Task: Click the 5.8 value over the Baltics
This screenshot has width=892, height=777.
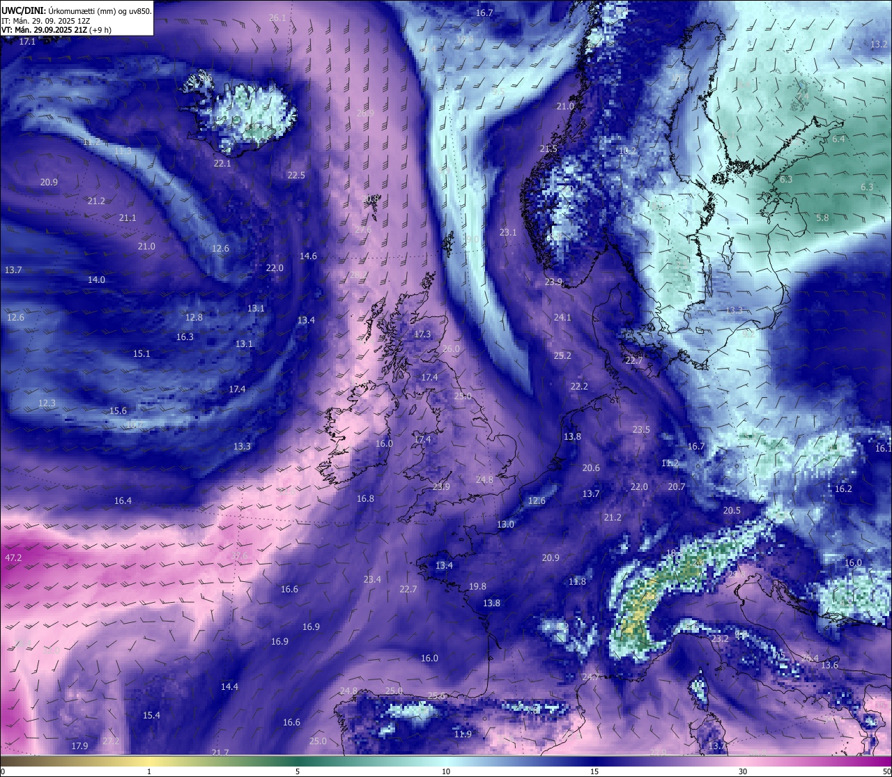Action: (822, 217)
